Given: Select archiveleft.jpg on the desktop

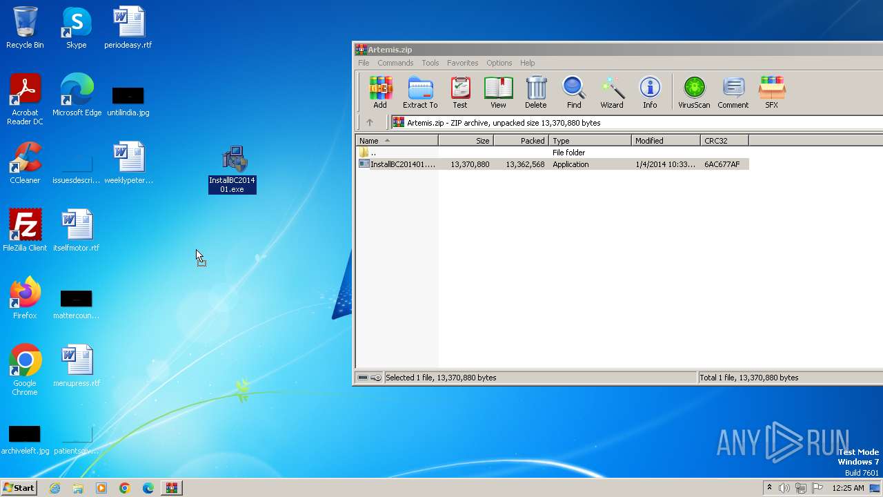Looking at the screenshot, I should (x=25, y=440).
